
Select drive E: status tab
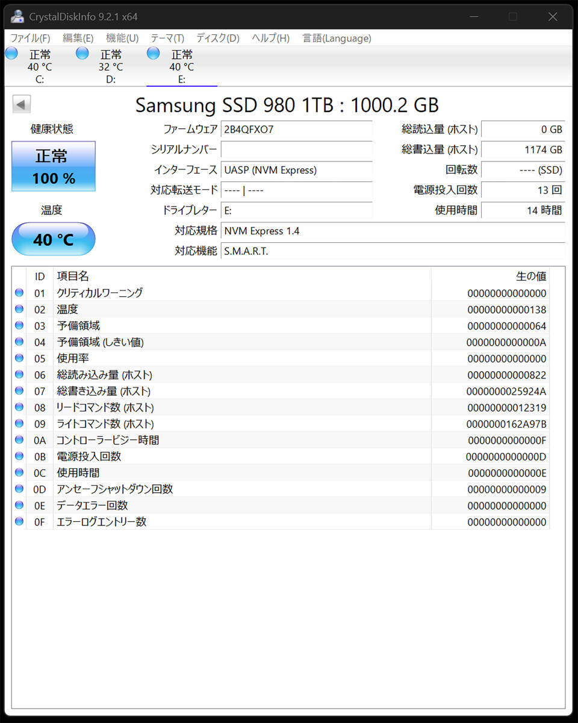[182, 66]
